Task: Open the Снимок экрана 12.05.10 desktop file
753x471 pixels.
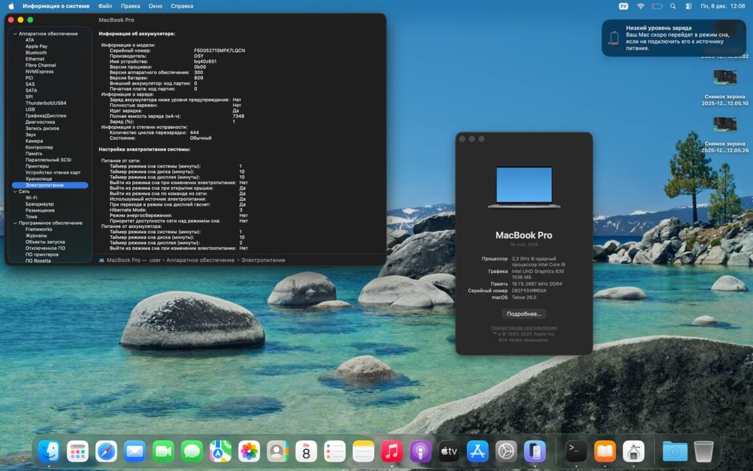Action: pos(725,78)
